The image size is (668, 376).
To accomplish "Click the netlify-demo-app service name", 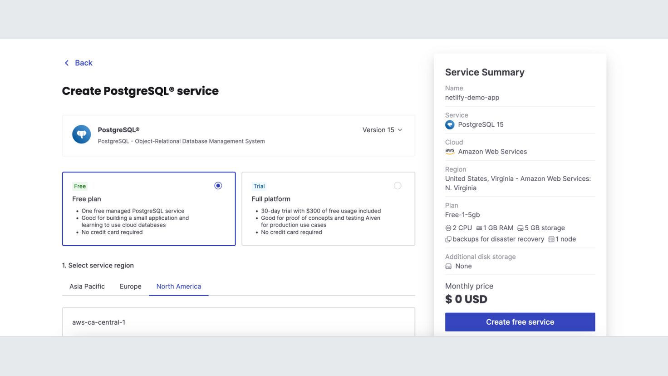I will (472, 98).
